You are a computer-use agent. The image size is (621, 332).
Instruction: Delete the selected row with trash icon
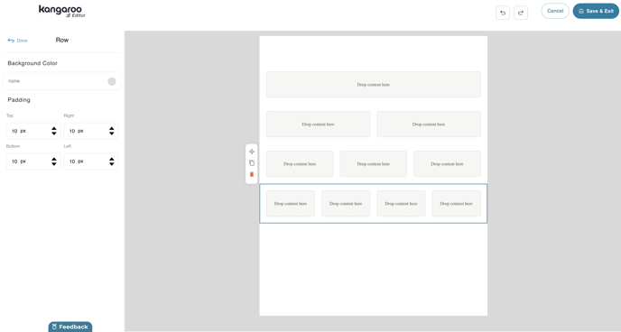(252, 174)
